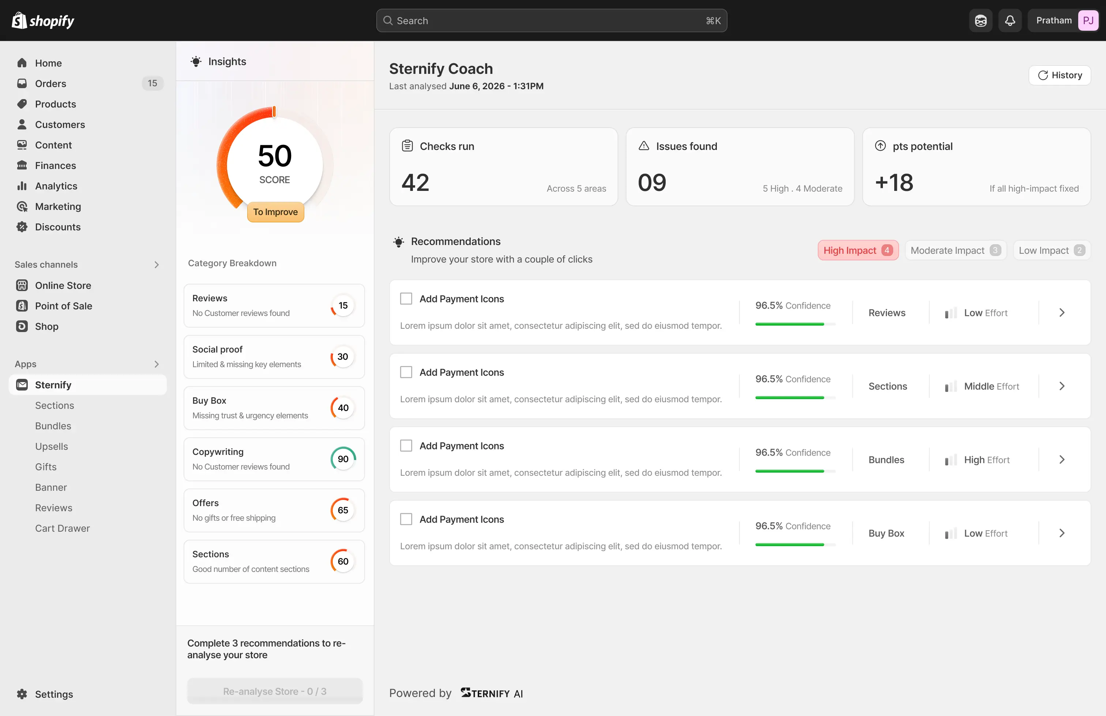Click the Home house icon
Image resolution: width=1106 pixels, height=716 pixels.
[22, 63]
